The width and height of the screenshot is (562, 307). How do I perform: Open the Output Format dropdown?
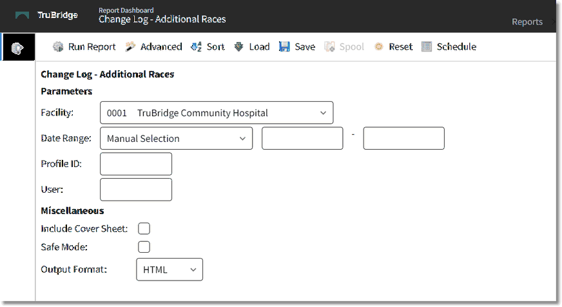[x=170, y=270]
